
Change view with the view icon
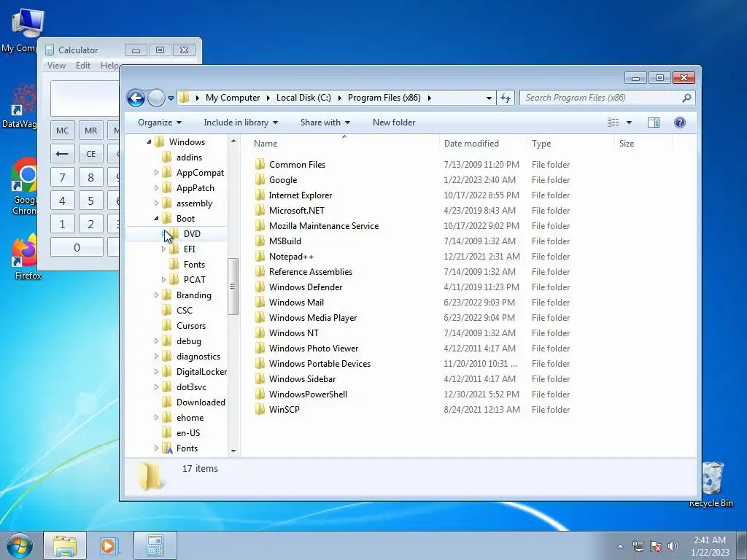[x=613, y=122]
